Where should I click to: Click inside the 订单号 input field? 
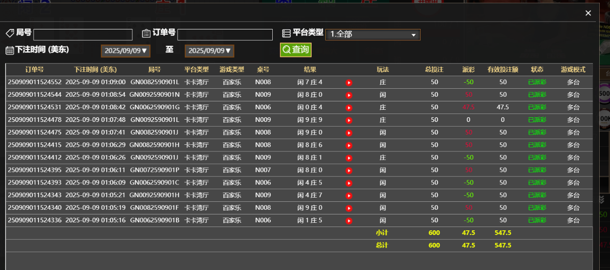point(225,34)
